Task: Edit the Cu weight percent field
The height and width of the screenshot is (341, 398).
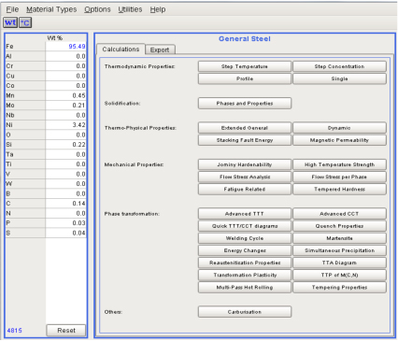Action: click(x=65, y=76)
